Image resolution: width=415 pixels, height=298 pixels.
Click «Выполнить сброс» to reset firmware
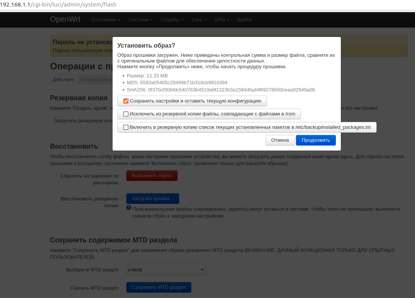point(152,176)
